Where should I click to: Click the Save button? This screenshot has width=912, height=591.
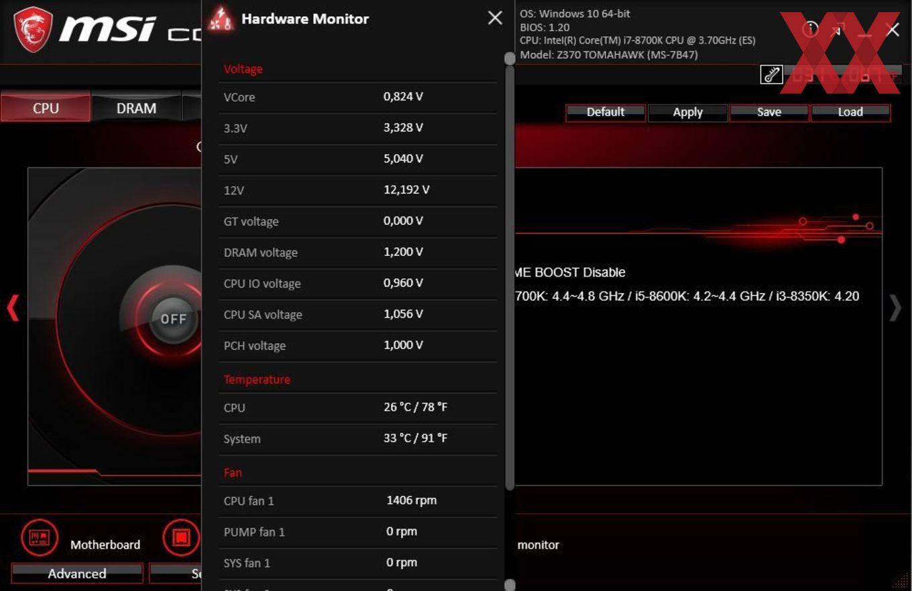point(769,112)
